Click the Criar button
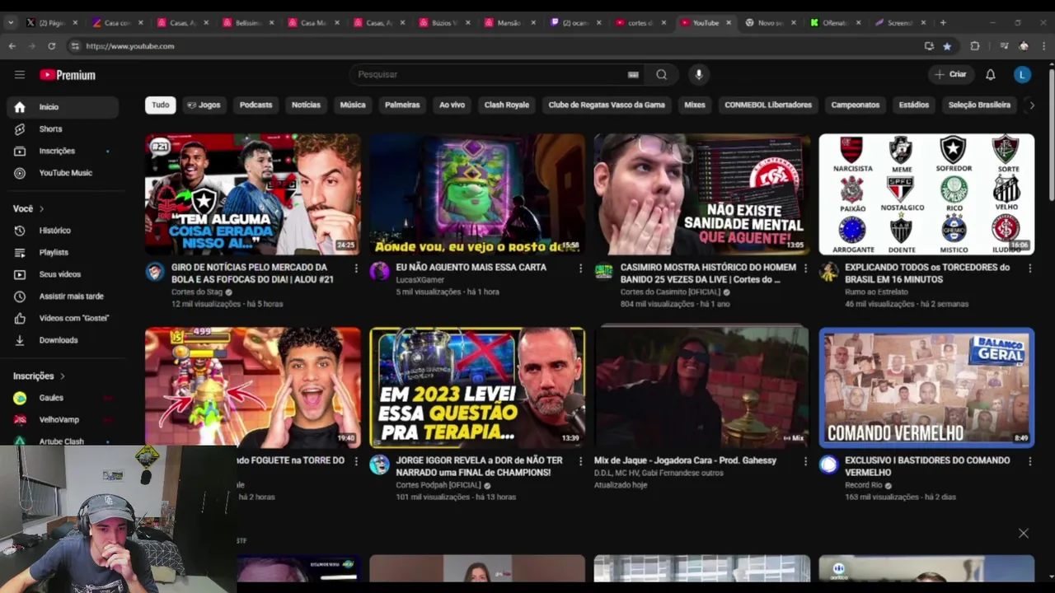The image size is (1055, 593). click(x=949, y=75)
